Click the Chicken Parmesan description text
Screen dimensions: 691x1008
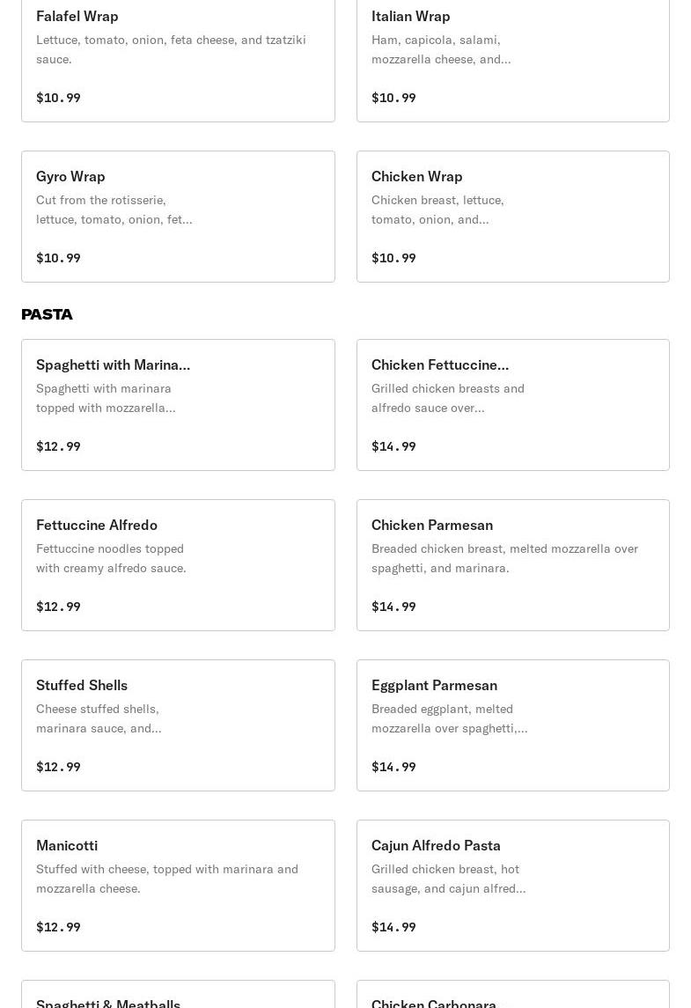point(504,558)
